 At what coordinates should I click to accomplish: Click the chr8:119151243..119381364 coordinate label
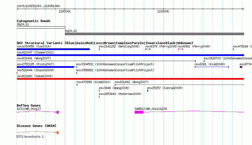(38, 6)
